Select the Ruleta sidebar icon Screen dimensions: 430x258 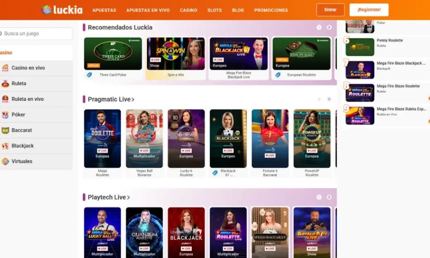click(x=5, y=83)
